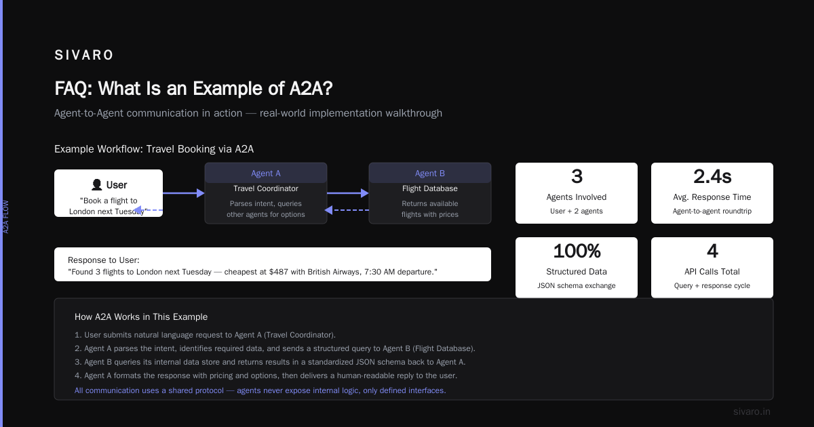Click the "Travel Coordinator" label

[x=266, y=188]
